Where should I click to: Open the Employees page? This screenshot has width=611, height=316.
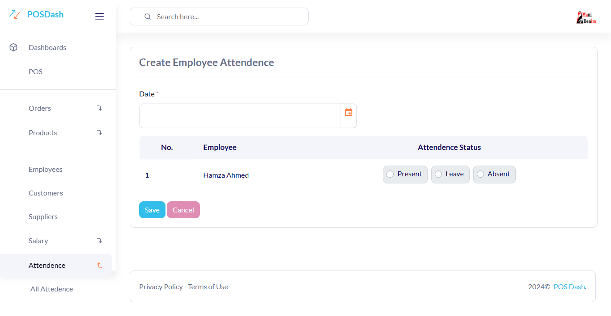click(x=46, y=169)
